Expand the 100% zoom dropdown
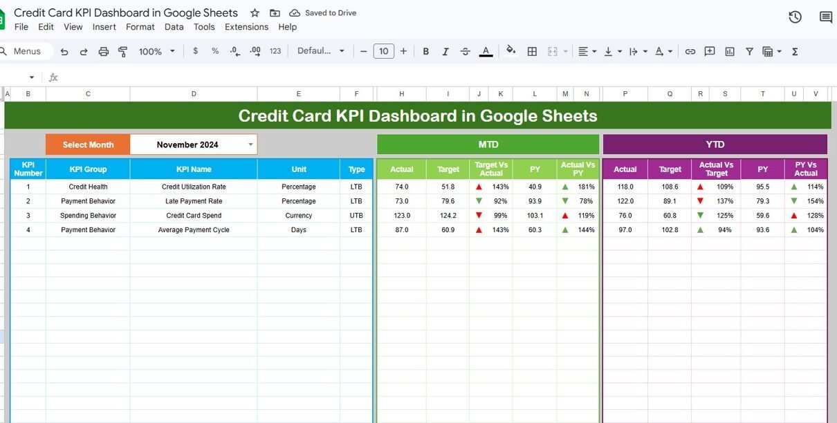The image size is (837, 423). click(157, 51)
